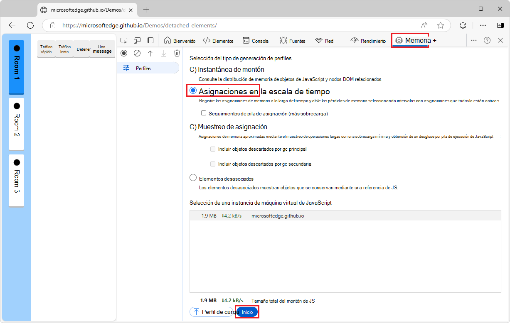Reload the page with refresh icon
The width and height of the screenshot is (510, 323).
point(30,25)
